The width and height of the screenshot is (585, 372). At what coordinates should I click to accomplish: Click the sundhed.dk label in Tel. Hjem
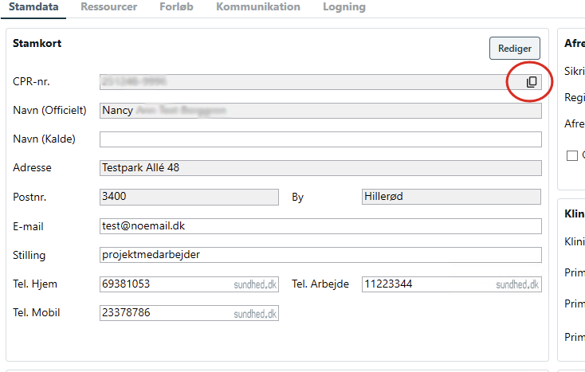pos(255,285)
